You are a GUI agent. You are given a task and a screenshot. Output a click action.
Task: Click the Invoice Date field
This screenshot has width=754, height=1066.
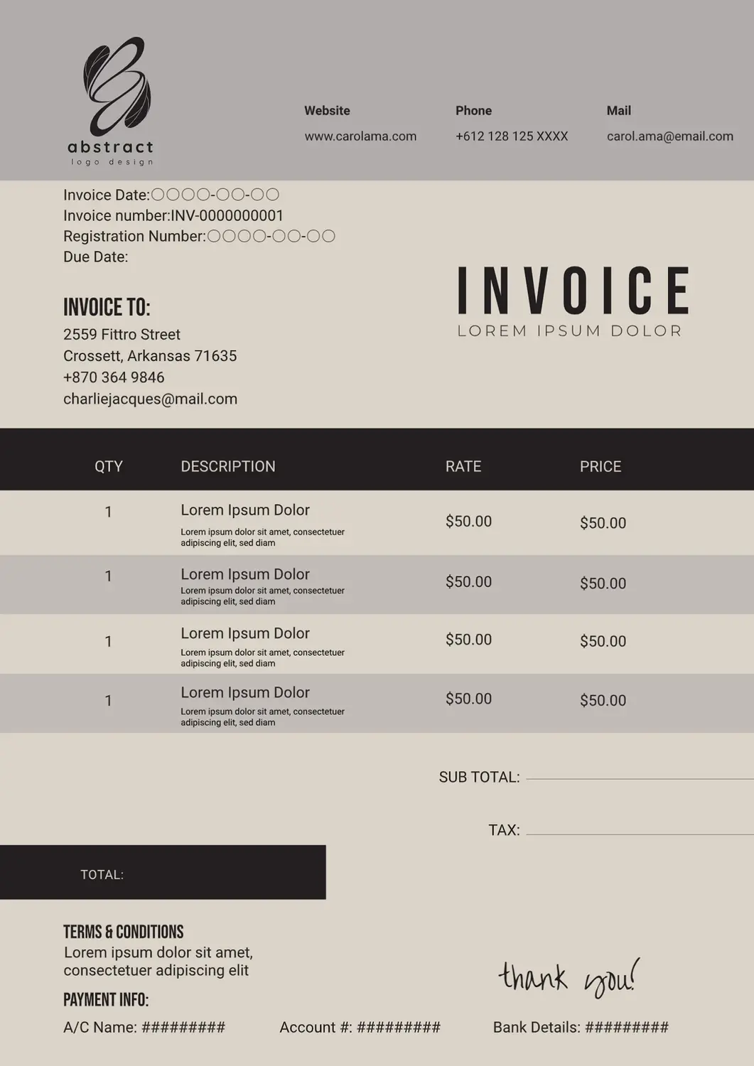[215, 195]
